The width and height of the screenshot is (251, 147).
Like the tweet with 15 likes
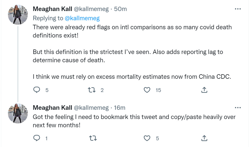[147, 90]
